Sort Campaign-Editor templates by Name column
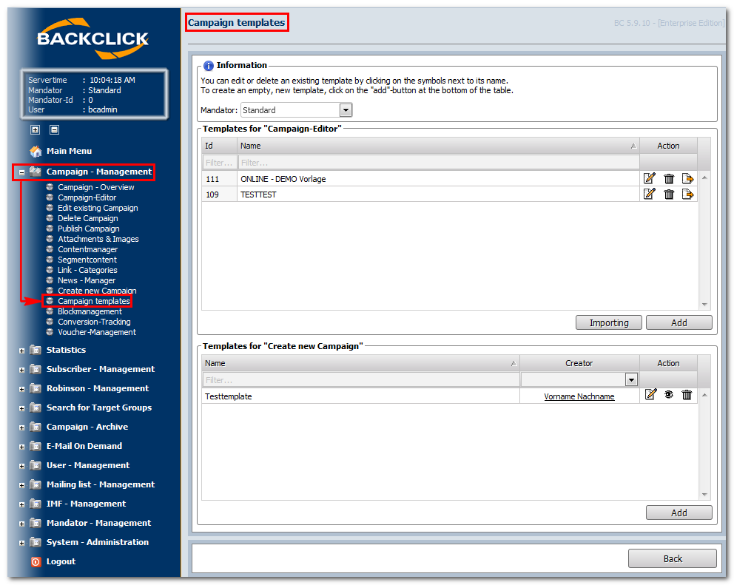This screenshot has height=585, width=734. point(438,146)
